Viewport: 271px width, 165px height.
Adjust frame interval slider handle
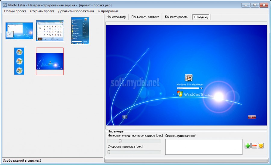pyautogui.click(x=120, y=141)
